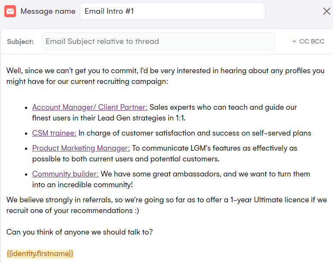Open the CSM trainee link

tap(54, 133)
